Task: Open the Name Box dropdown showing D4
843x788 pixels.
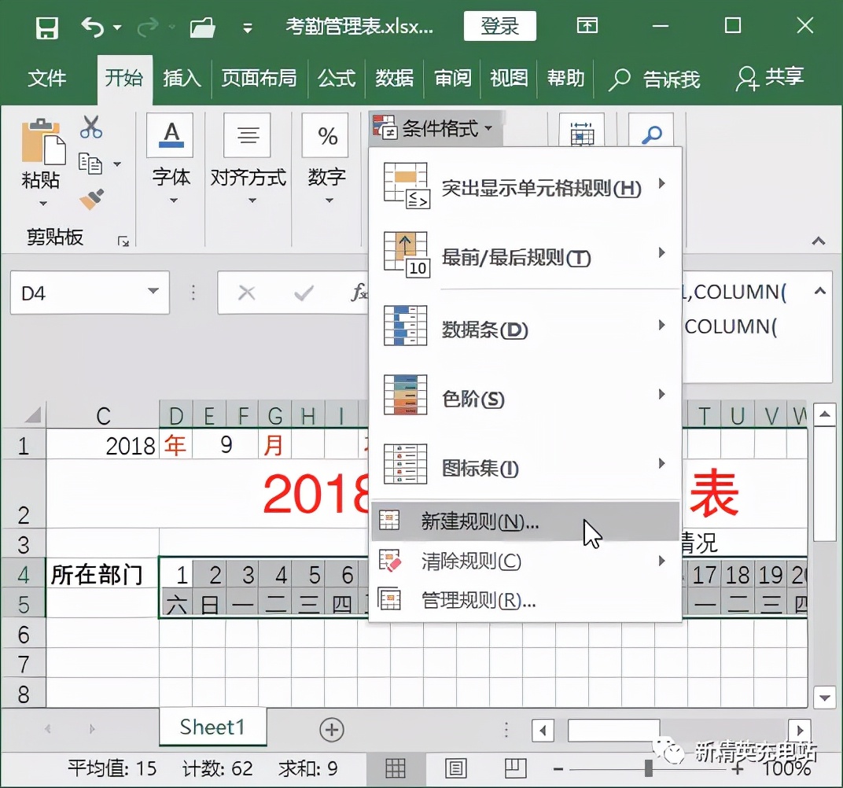Action: 153,292
